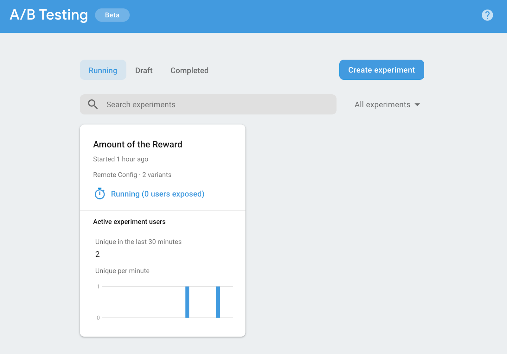View the Completed experiments tab
Viewport: 507px width, 354px height.
click(x=189, y=70)
